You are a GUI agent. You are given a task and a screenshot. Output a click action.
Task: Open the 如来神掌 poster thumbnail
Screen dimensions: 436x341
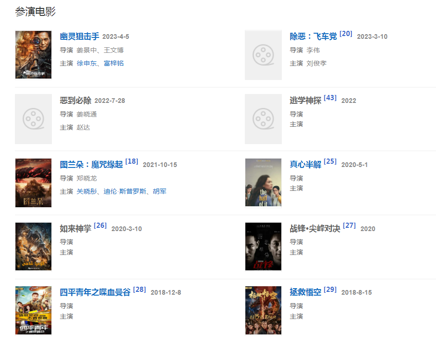point(33,247)
